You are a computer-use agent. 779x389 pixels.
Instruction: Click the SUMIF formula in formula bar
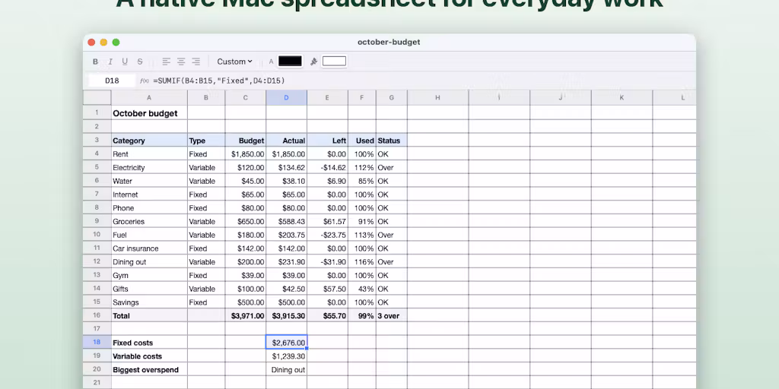pos(219,81)
